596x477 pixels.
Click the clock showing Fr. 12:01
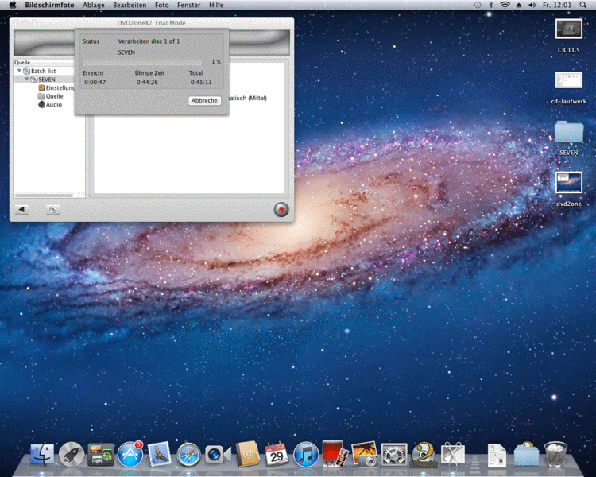(x=557, y=5)
